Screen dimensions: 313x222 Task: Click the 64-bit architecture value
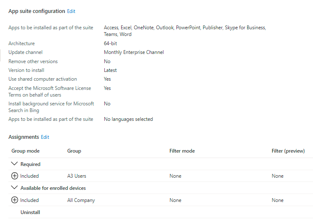110,43
